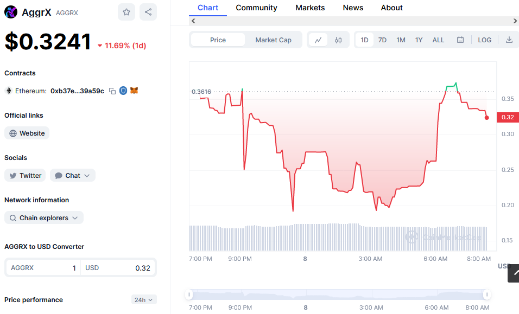
Task: Toggle LOG scale on chart
Action: pos(485,40)
